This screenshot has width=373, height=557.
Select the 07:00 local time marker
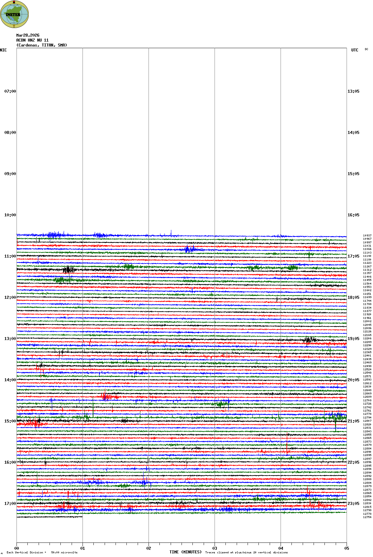[x=10, y=91]
